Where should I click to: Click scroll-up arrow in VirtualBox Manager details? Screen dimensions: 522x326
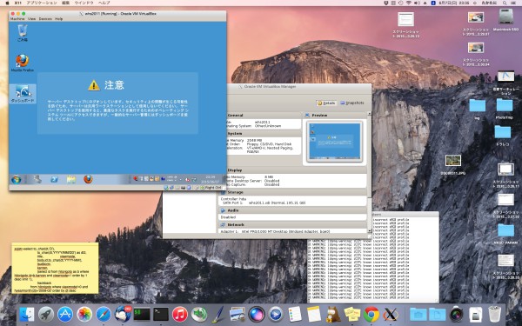pos(369,114)
